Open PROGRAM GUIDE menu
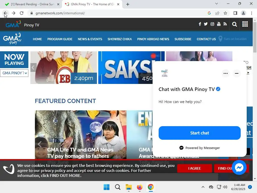This screenshot has width=257, height=193. (x=60, y=39)
